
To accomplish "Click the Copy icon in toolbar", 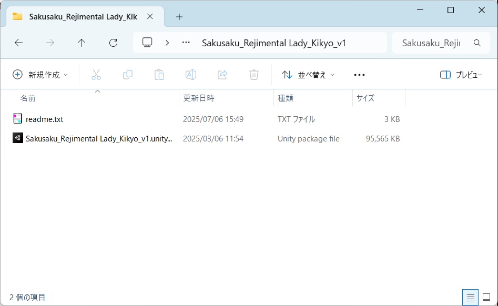I will [128, 75].
